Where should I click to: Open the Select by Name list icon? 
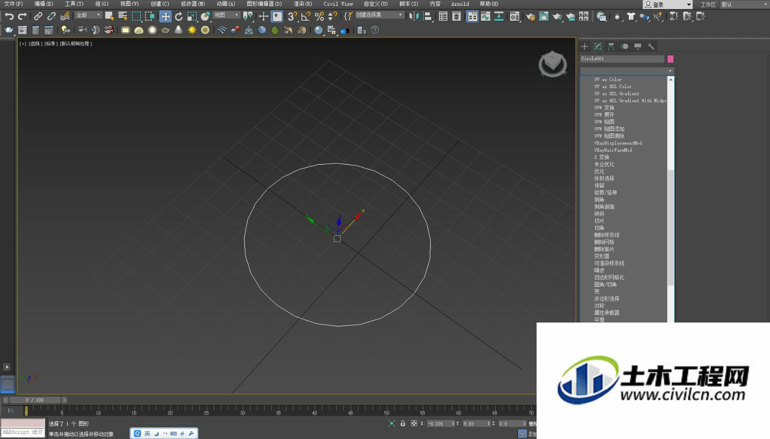click(123, 16)
